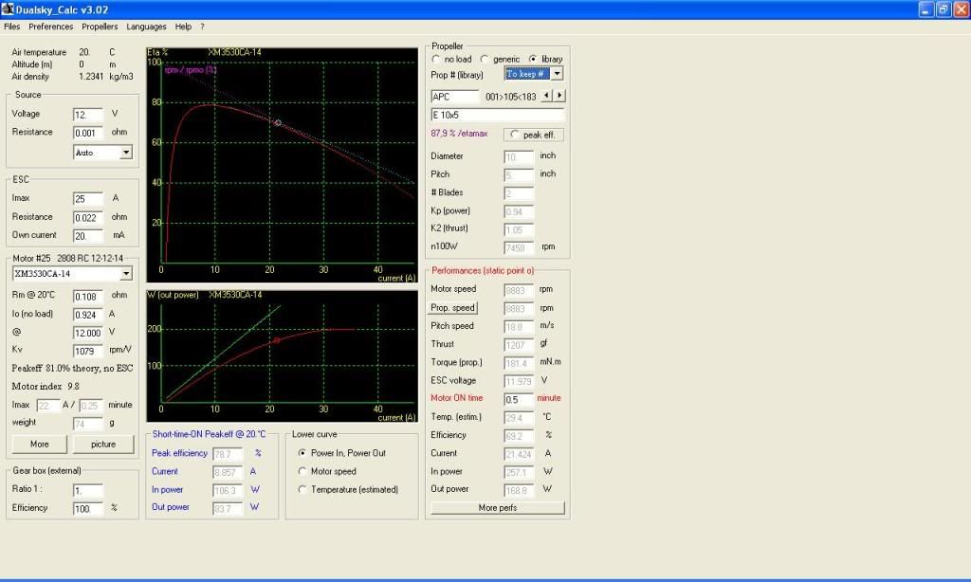The height and width of the screenshot is (582, 971).
Task: Choose 'Temperature (estimated)' lower curve option
Action: tap(302, 489)
